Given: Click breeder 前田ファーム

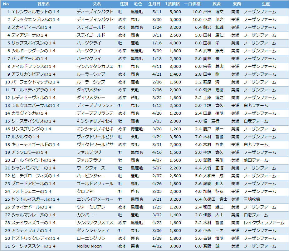Looking at the screenshot, I should 256,160.
